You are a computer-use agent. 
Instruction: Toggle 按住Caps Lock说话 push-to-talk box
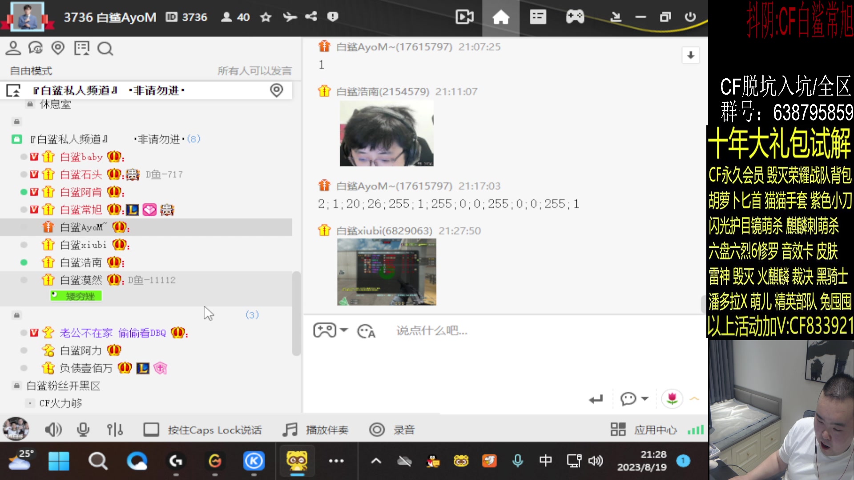pyautogui.click(x=151, y=430)
